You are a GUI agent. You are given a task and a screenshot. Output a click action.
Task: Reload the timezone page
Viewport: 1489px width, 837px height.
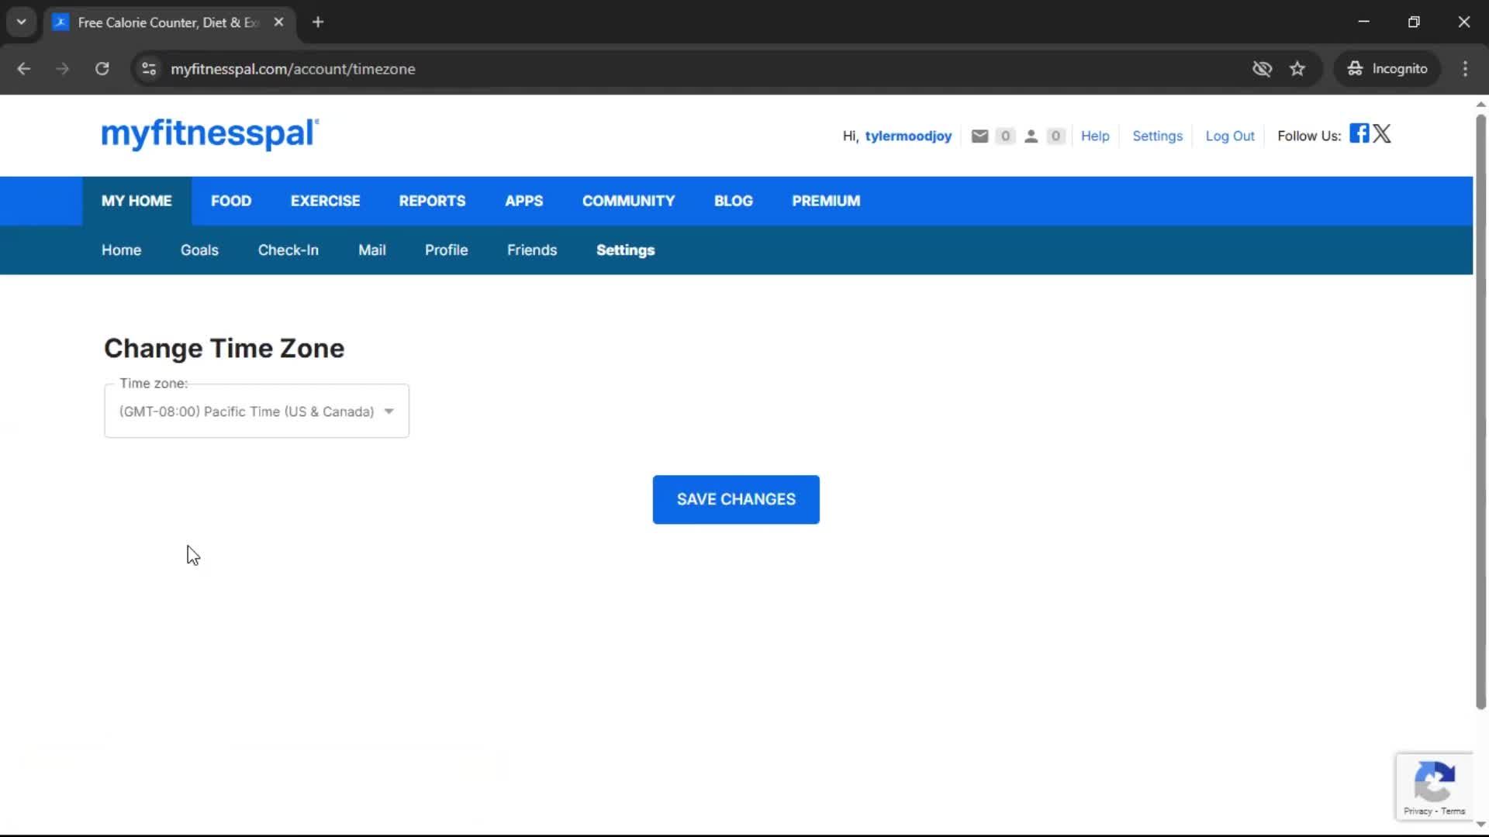click(102, 69)
